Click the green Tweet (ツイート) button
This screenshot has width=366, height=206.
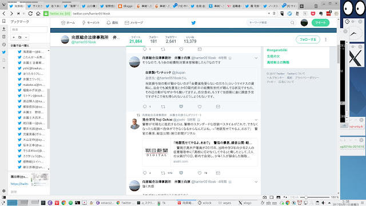click(x=320, y=23)
